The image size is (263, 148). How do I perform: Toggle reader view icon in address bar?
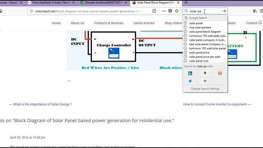click(x=154, y=11)
